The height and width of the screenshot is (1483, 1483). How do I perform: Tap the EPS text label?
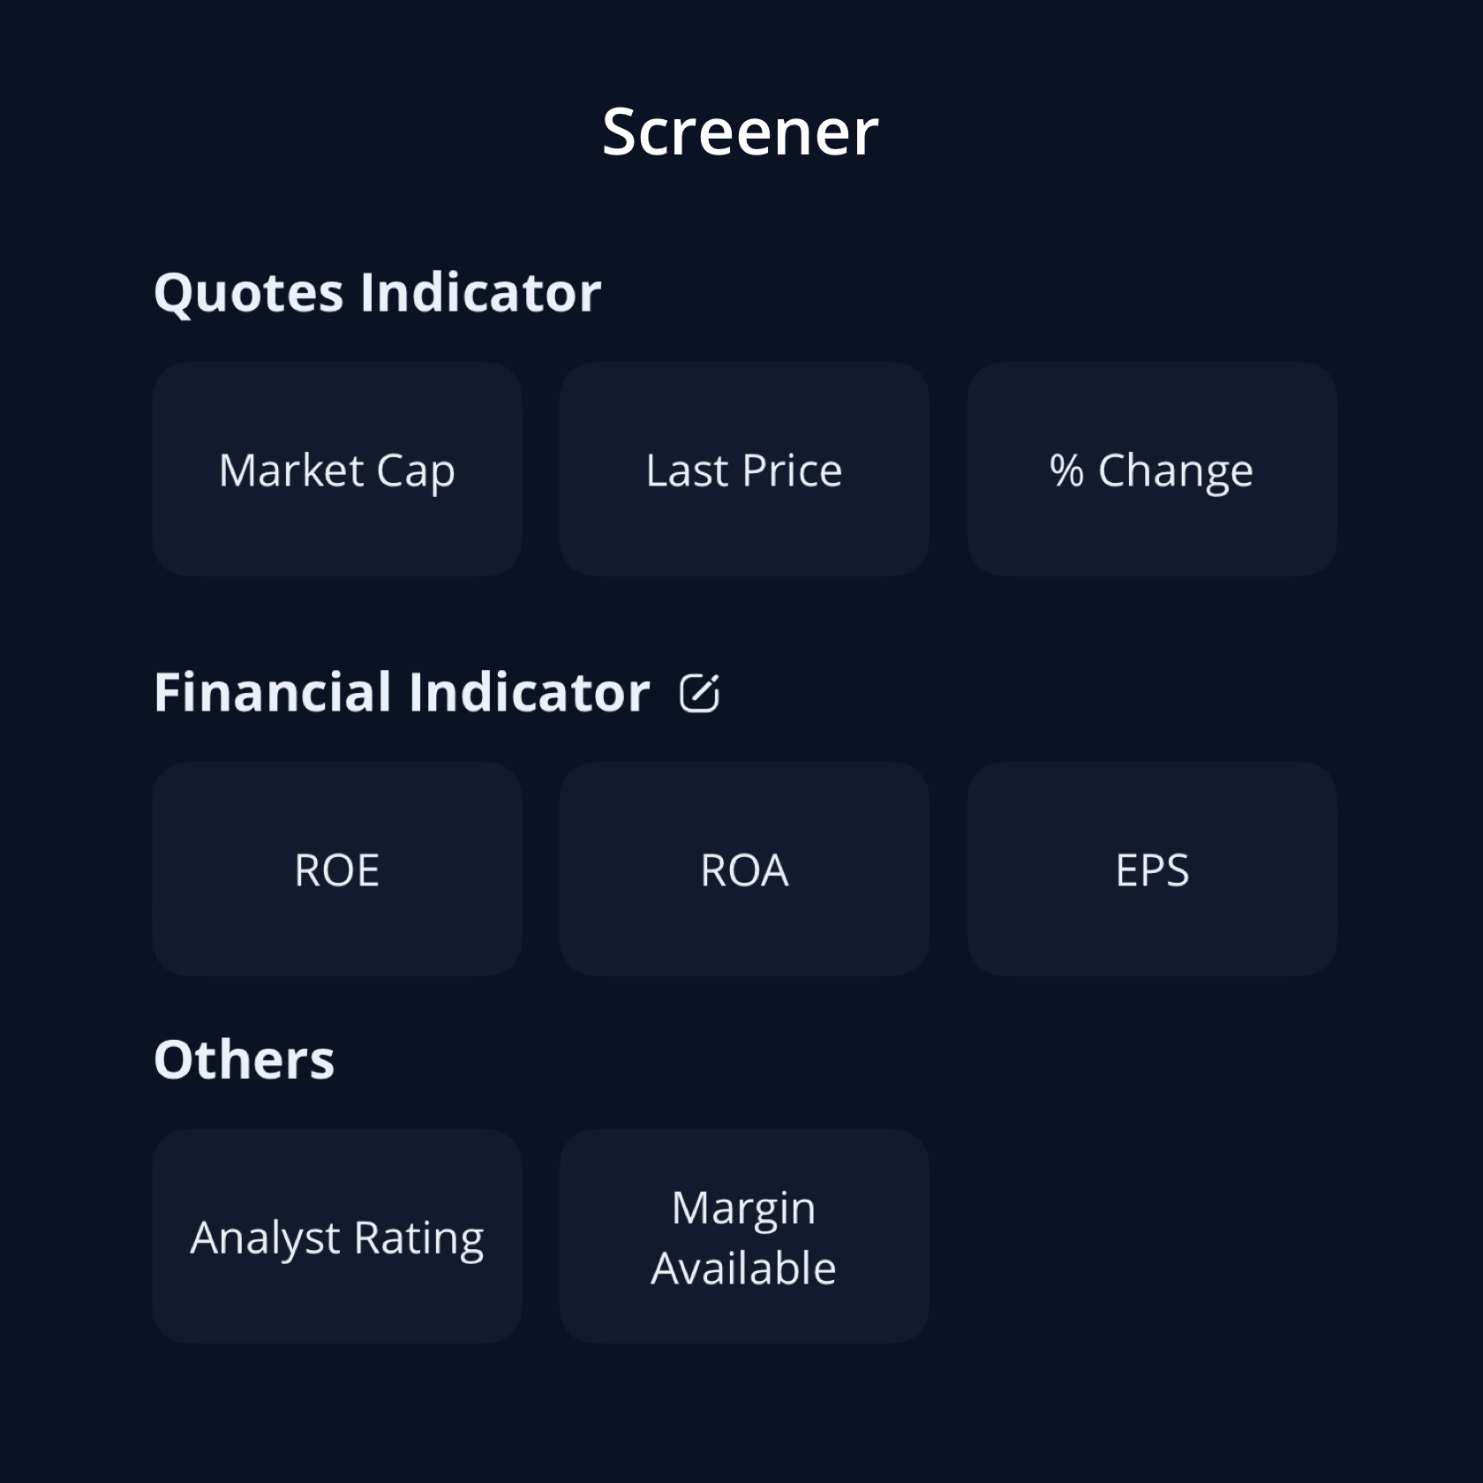[1152, 870]
